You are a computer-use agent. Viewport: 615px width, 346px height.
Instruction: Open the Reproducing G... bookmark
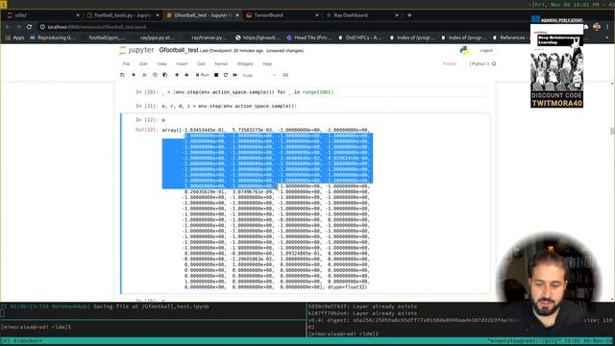tap(53, 37)
